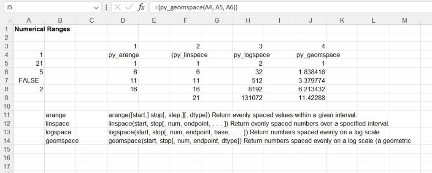Open Insert Function fx dialog
This screenshot has width=432, height=173.
coord(142,7)
